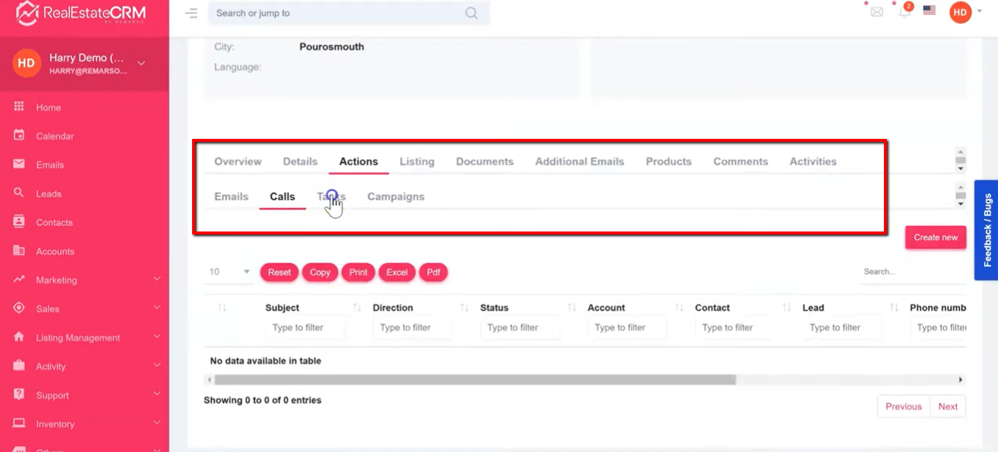This screenshot has height=452, width=998.
Task: Click the mail envelope icon in header
Action: pyautogui.click(x=877, y=12)
